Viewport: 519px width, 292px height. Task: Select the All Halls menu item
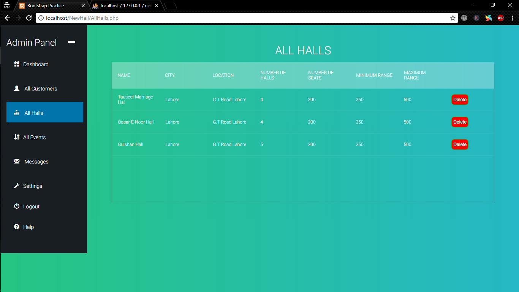pos(45,113)
